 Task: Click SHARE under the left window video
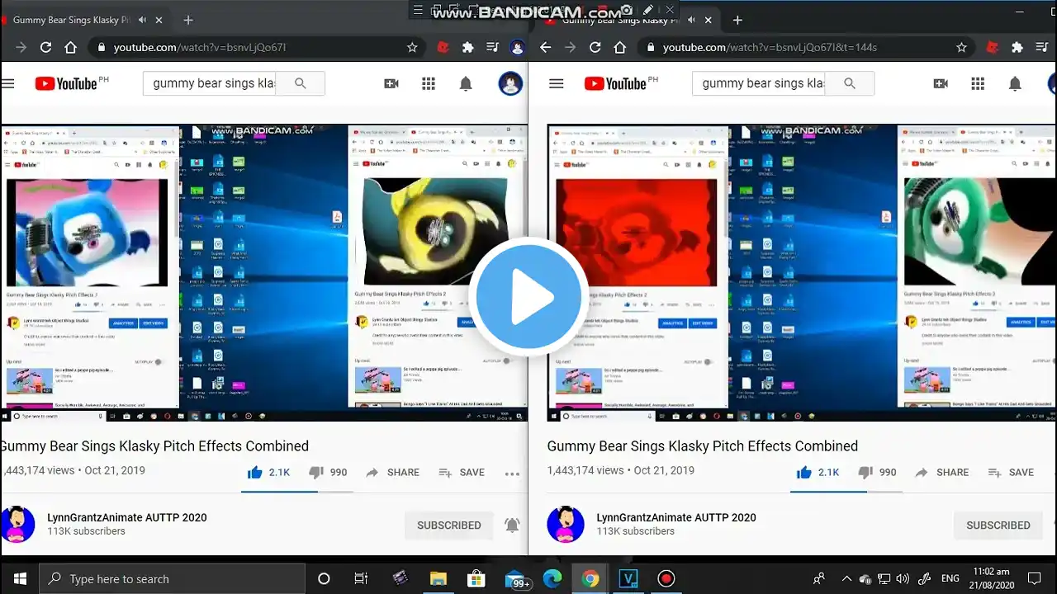click(x=392, y=473)
